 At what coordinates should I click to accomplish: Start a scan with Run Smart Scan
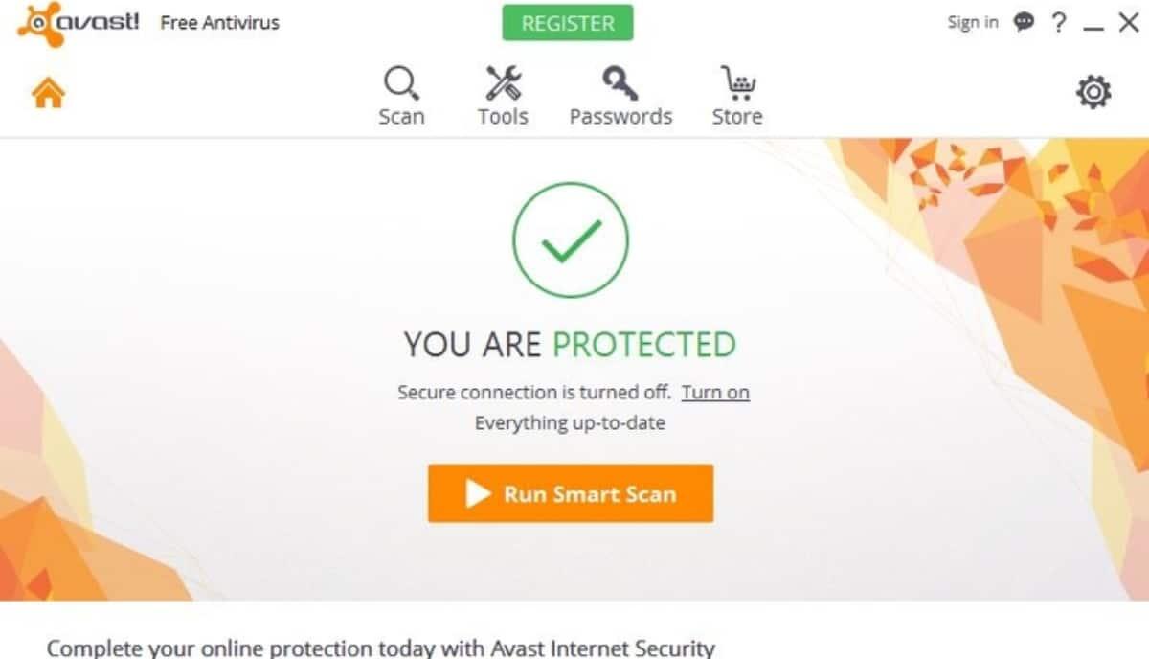point(570,493)
